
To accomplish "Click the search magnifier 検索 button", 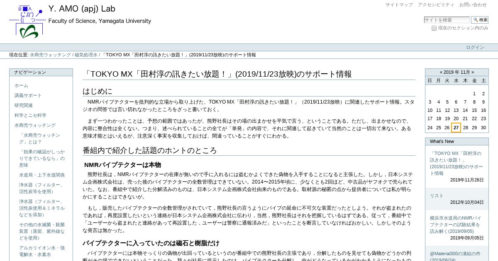I will pyautogui.click(x=480, y=20).
